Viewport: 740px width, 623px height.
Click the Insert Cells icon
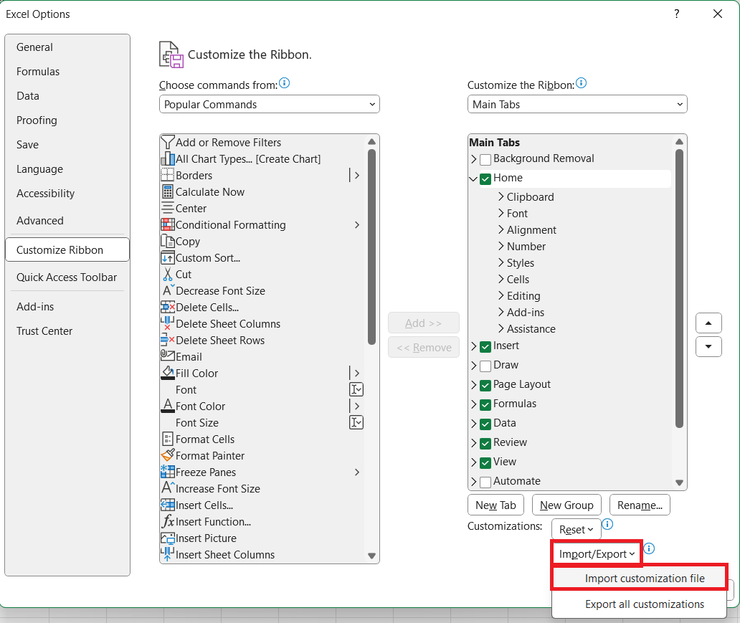click(168, 505)
